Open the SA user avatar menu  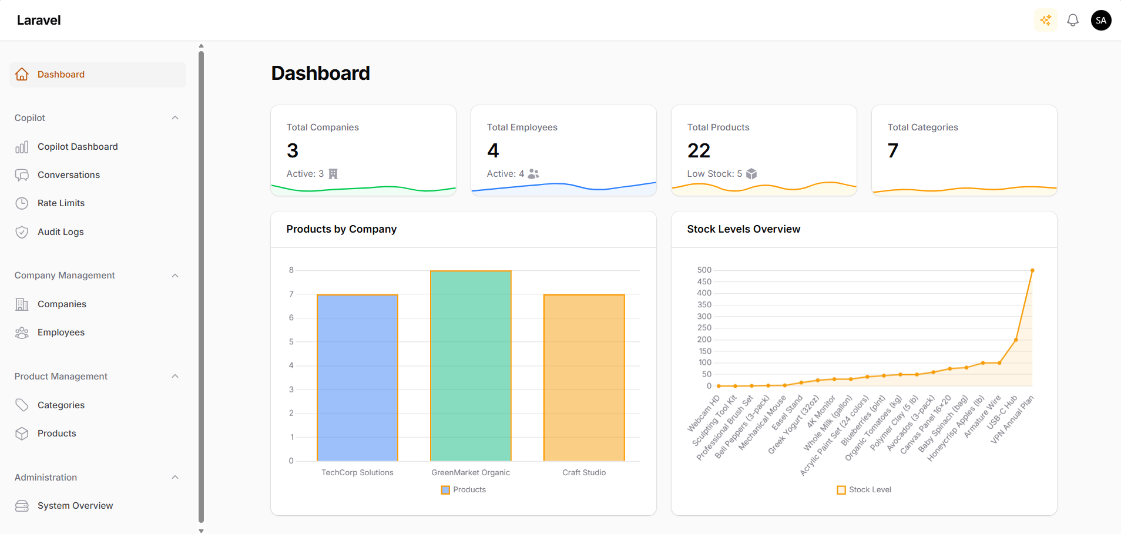(x=1101, y=21)
